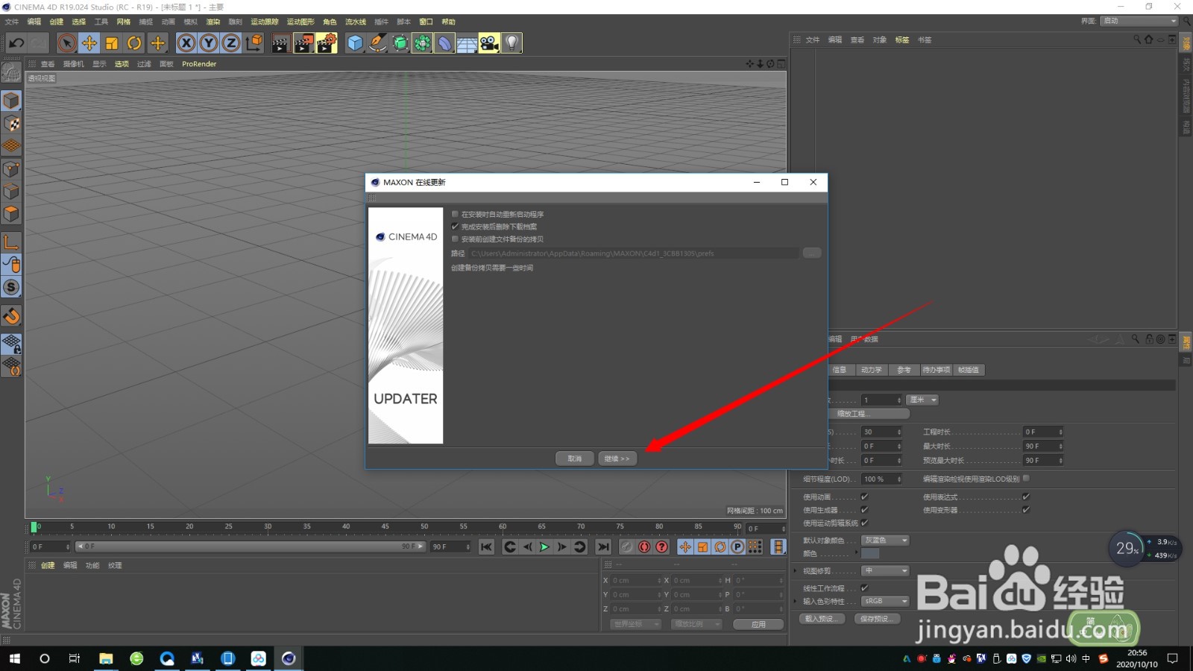
Task: Toggle the X axis lock
Action: [x=186, y=43]
